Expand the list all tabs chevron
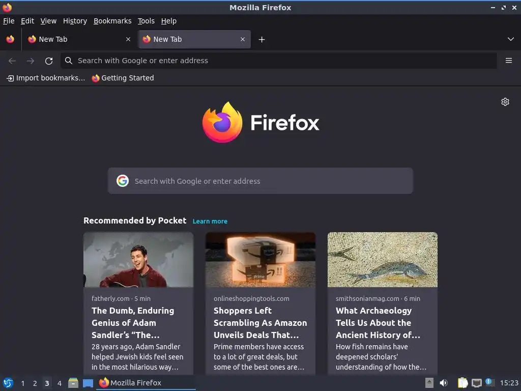 (x=511, y=39)
